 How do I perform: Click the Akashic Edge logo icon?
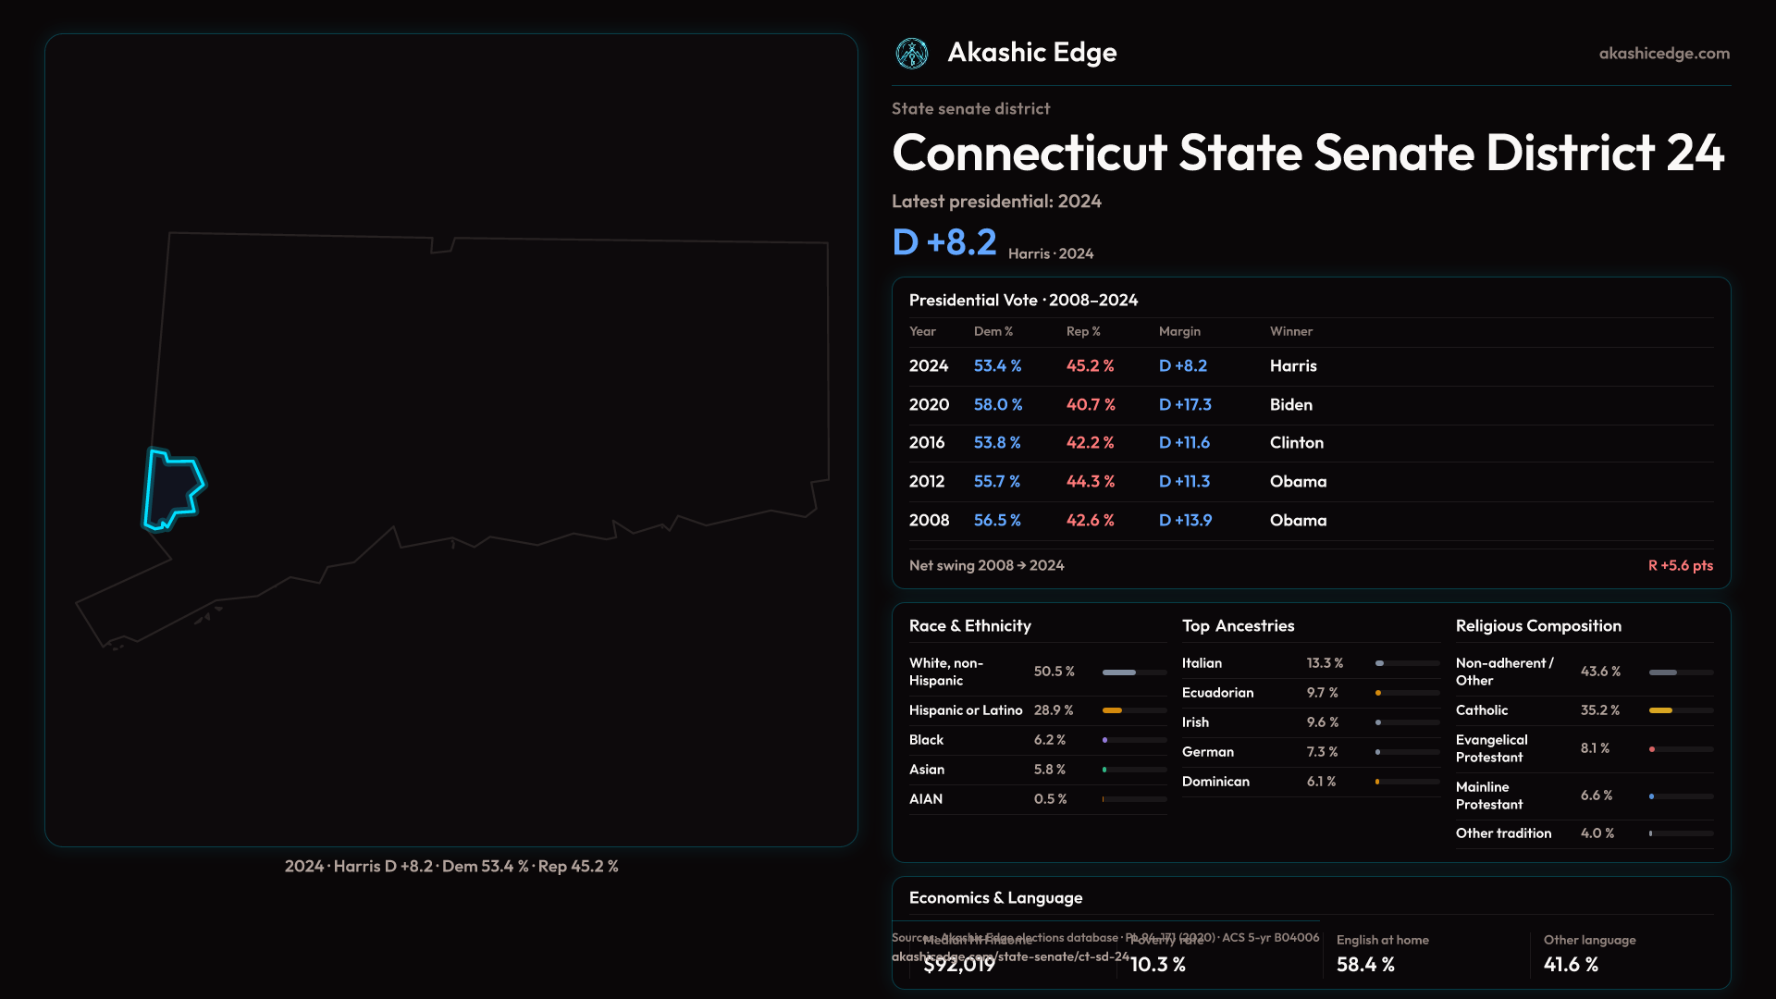[x=912, y=54]
